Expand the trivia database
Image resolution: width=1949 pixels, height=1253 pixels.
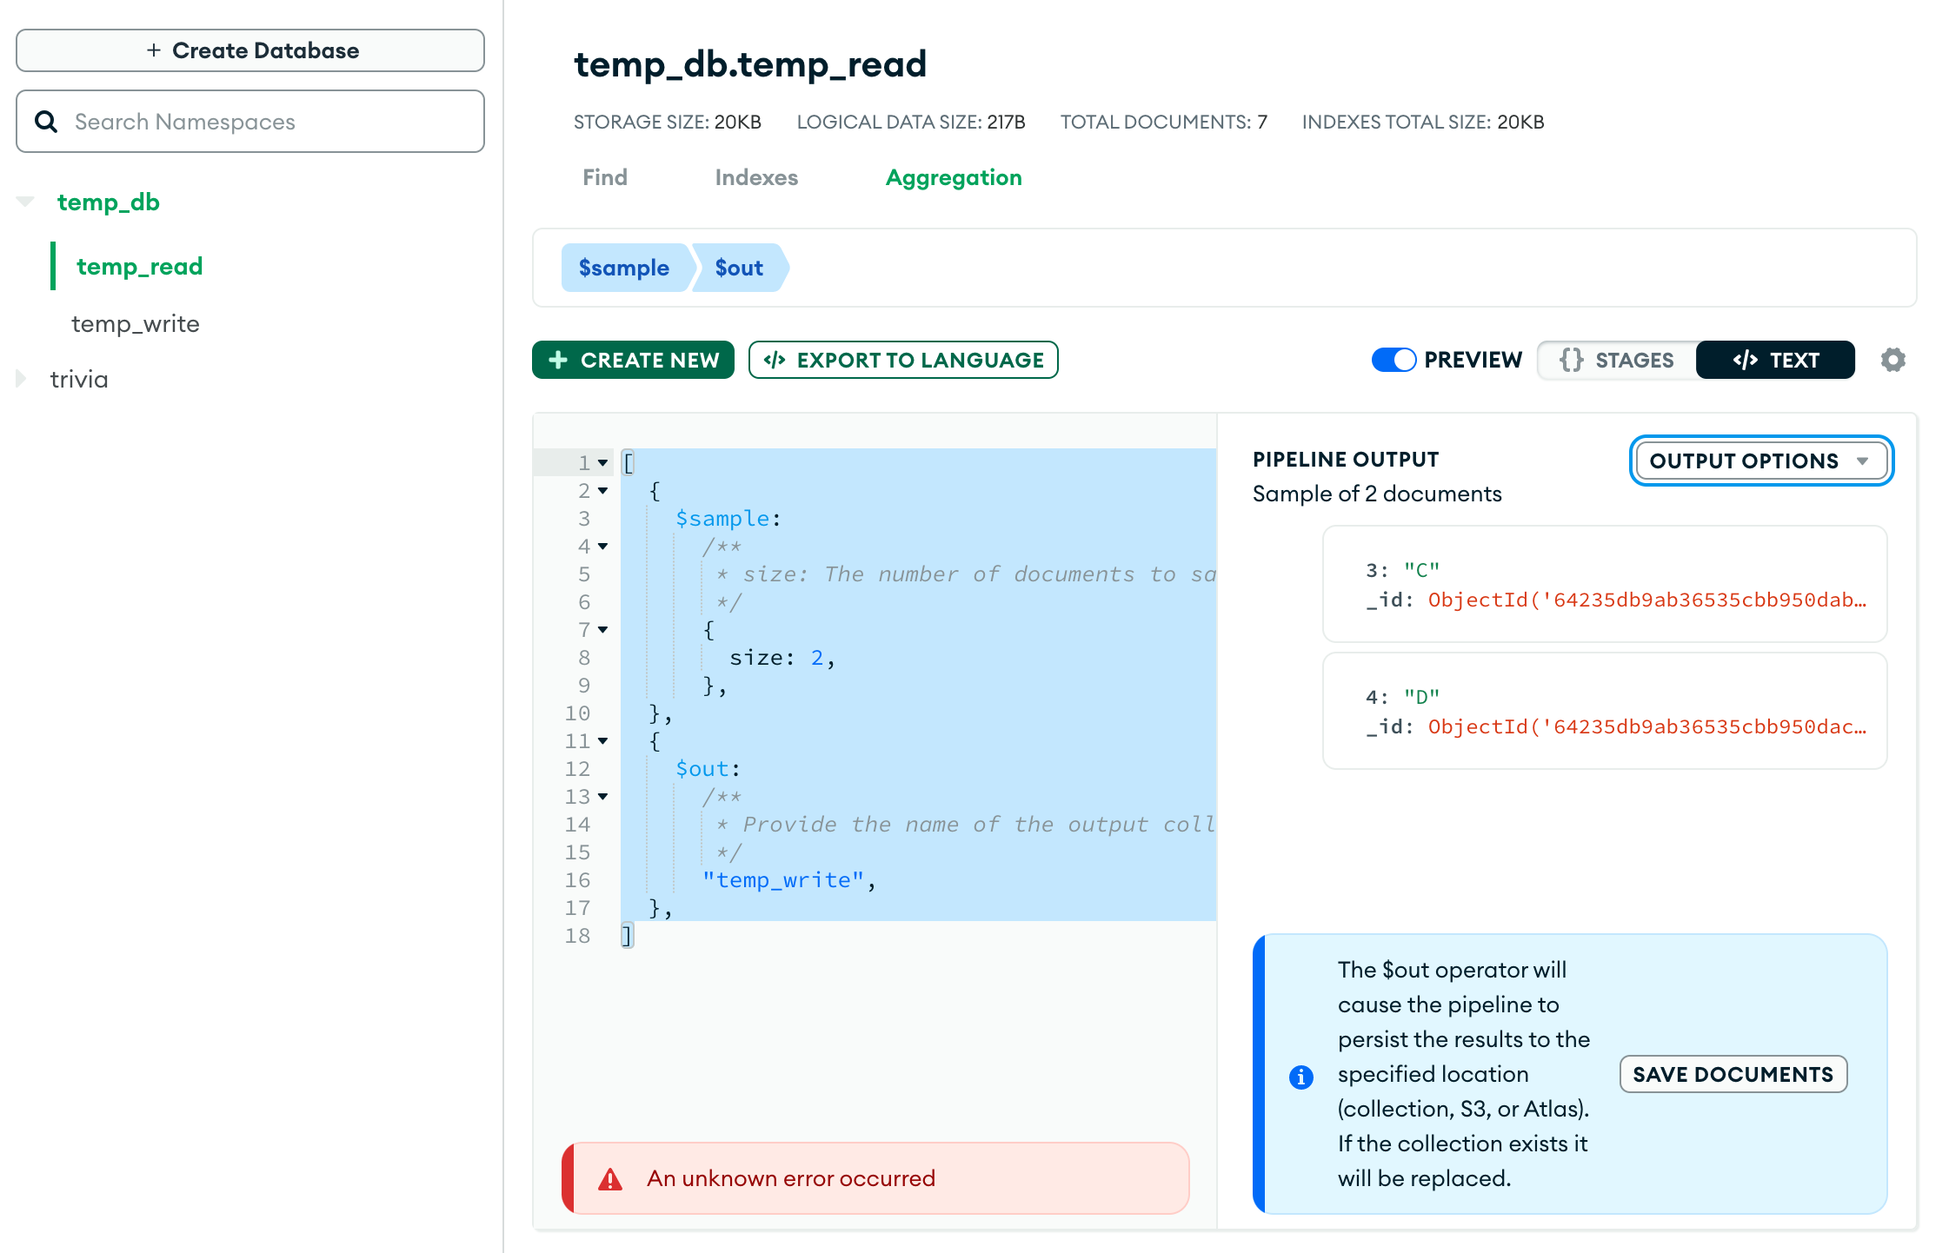pyautogui.click(x=22, y=379)
